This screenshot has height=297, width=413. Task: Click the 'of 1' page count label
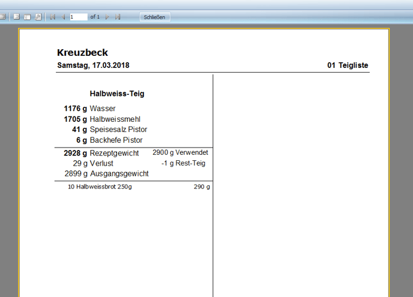coord(95,17)
